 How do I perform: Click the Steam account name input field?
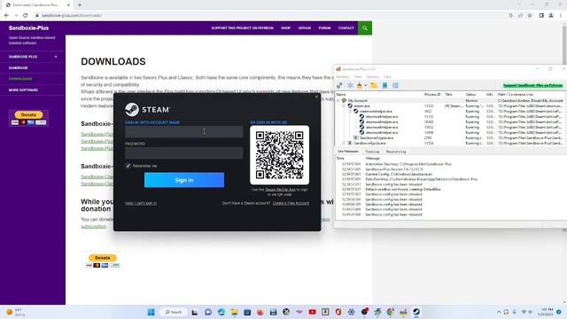click(183, 132)
